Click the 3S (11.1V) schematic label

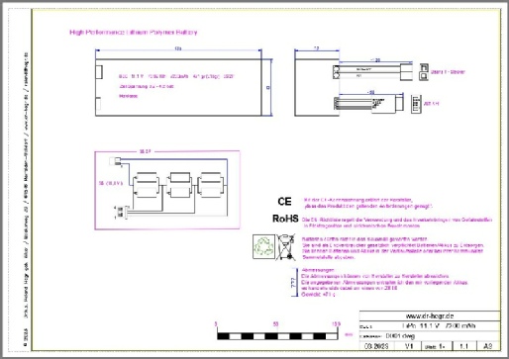[111, 183]
